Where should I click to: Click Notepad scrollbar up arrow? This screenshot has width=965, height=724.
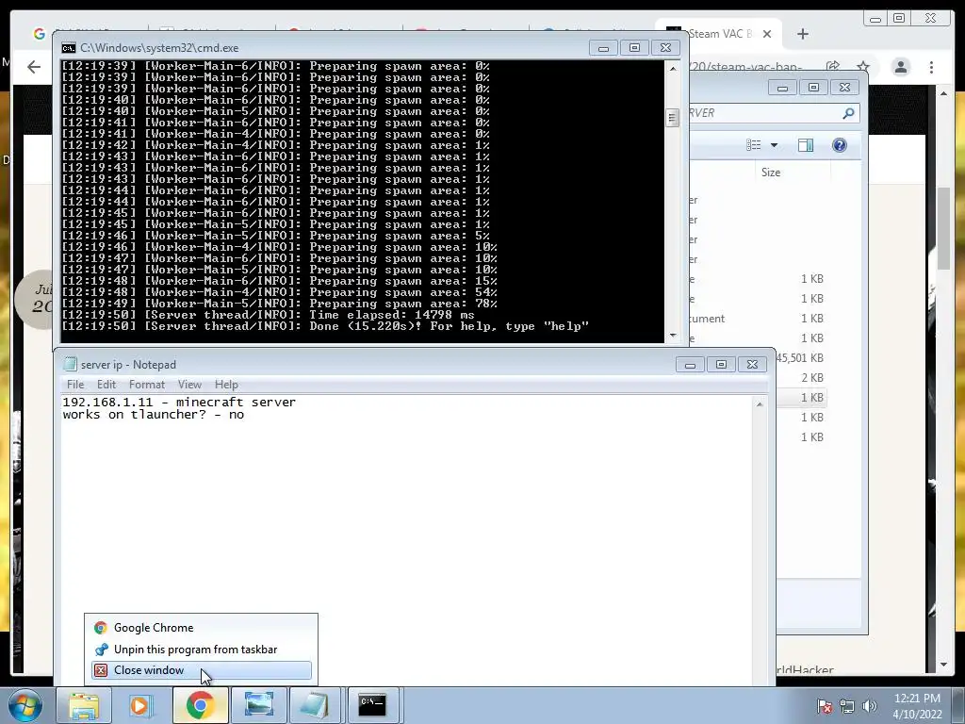coord(760,404)
